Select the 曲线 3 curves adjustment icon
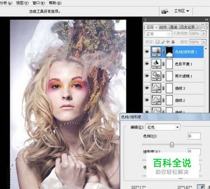The image size is (210, 189). [x=156, y=88]
